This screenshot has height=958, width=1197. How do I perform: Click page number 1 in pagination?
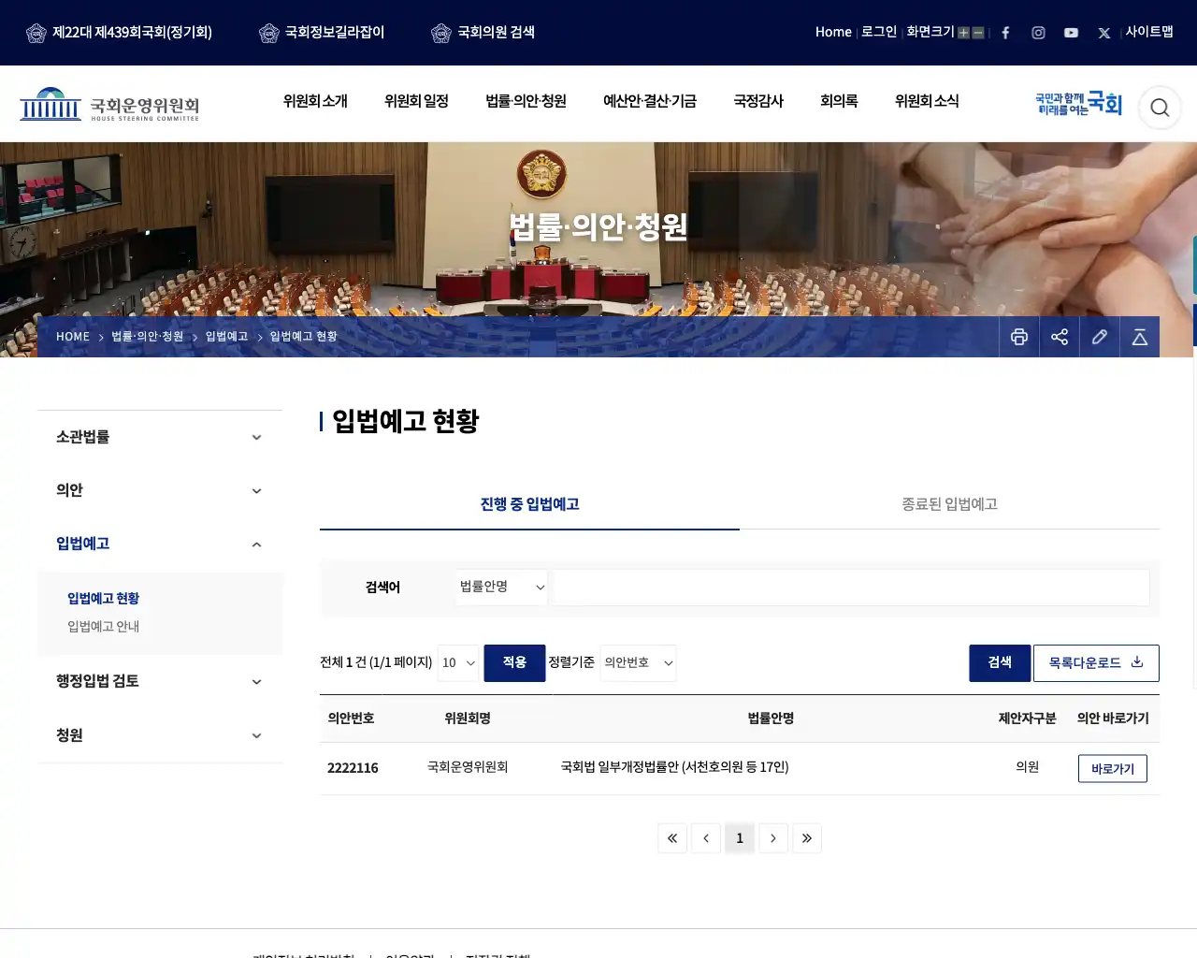(x=740, y=838)
